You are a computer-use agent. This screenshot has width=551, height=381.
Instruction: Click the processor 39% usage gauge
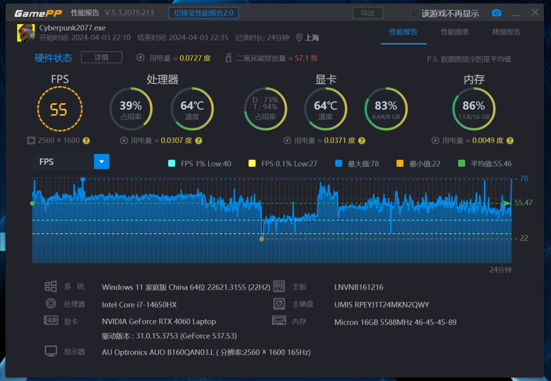pos(130,109)
